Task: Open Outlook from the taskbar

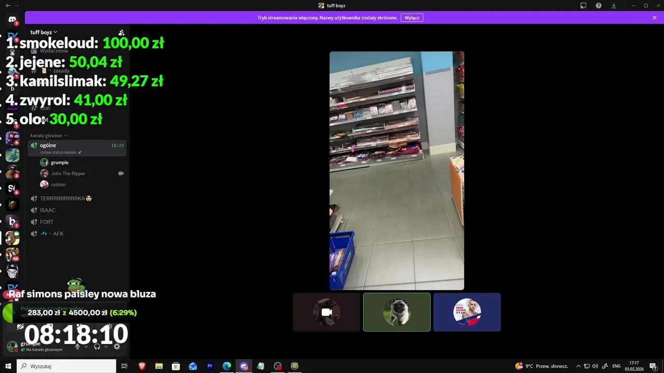Action: click(193, 366)
